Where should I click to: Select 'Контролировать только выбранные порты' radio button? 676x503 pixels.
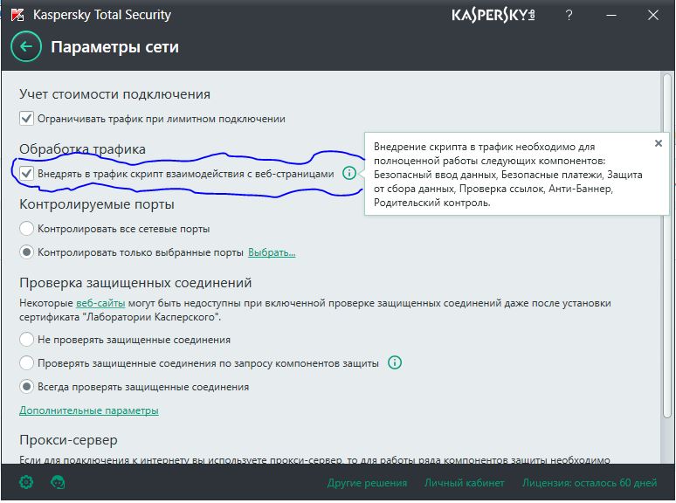(26, 252)
